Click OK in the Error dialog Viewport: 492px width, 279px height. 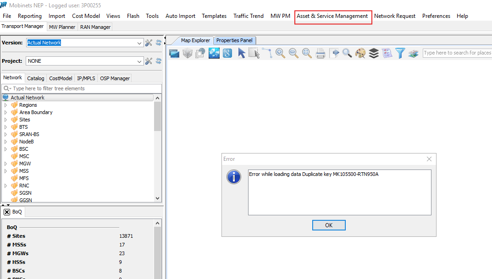pos(328,225)
